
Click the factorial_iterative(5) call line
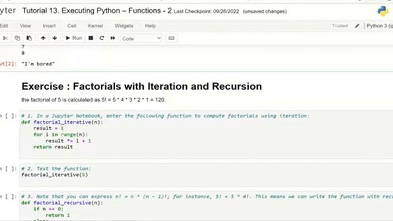pos(55,175)
